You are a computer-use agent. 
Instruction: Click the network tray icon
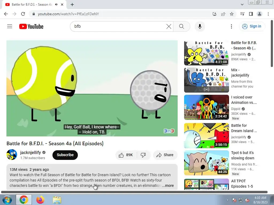(x=241, y=200)
